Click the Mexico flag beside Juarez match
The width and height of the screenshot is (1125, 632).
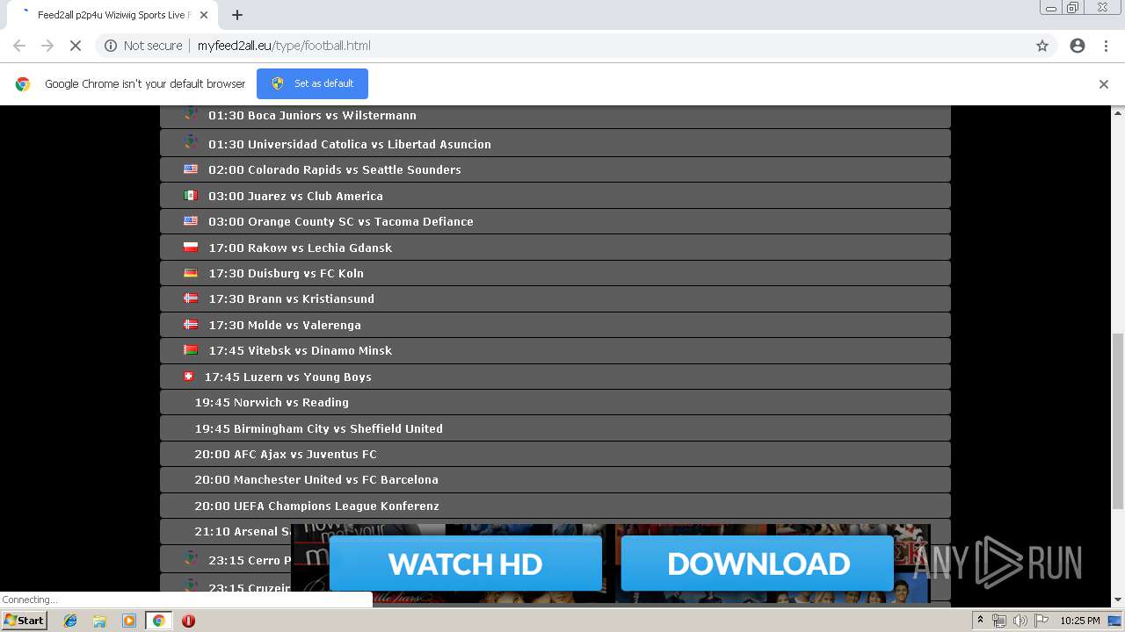[x=191, y=196]
